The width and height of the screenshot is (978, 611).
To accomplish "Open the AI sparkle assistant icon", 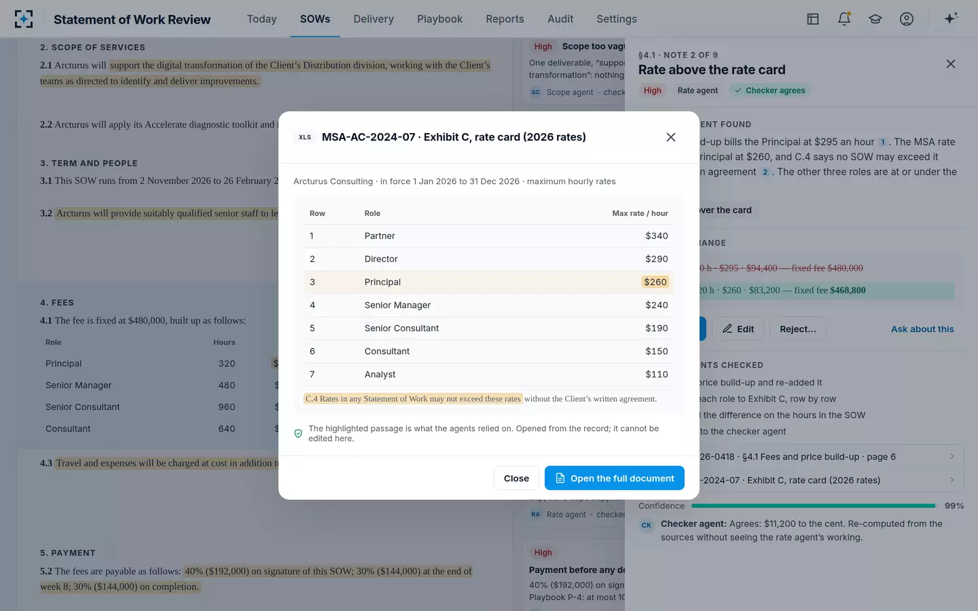I will tap(951, 18).
